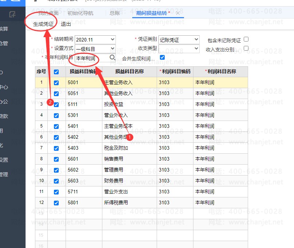The image size is (294, 248).
Task: Click the search icon beside 本年利润 field
Action: pyautogui.click(x=112, y=58)
